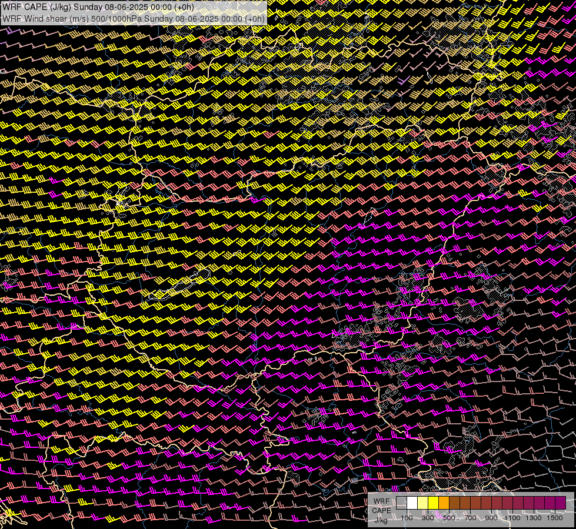Select the pale yellow CAPE legend swatch
Viewport: 576px width, 529px height.
point(423,503)
